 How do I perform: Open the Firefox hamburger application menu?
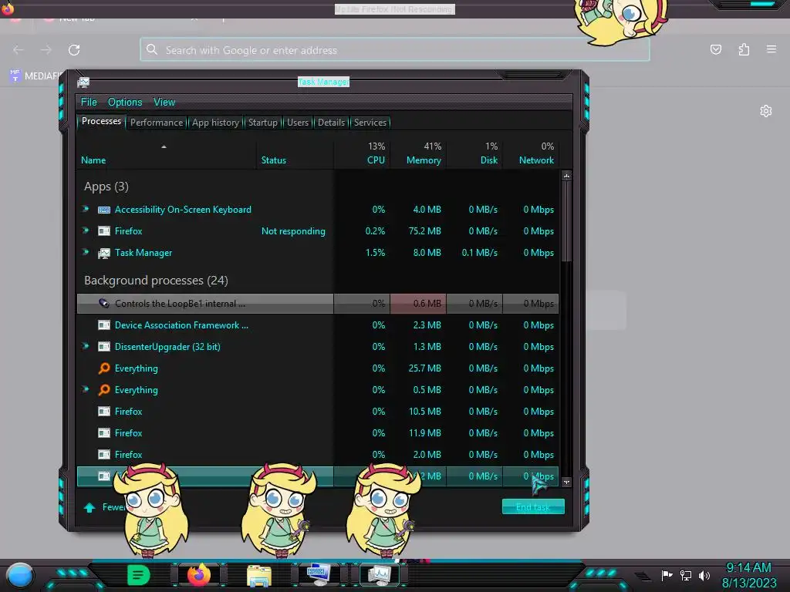771,49
